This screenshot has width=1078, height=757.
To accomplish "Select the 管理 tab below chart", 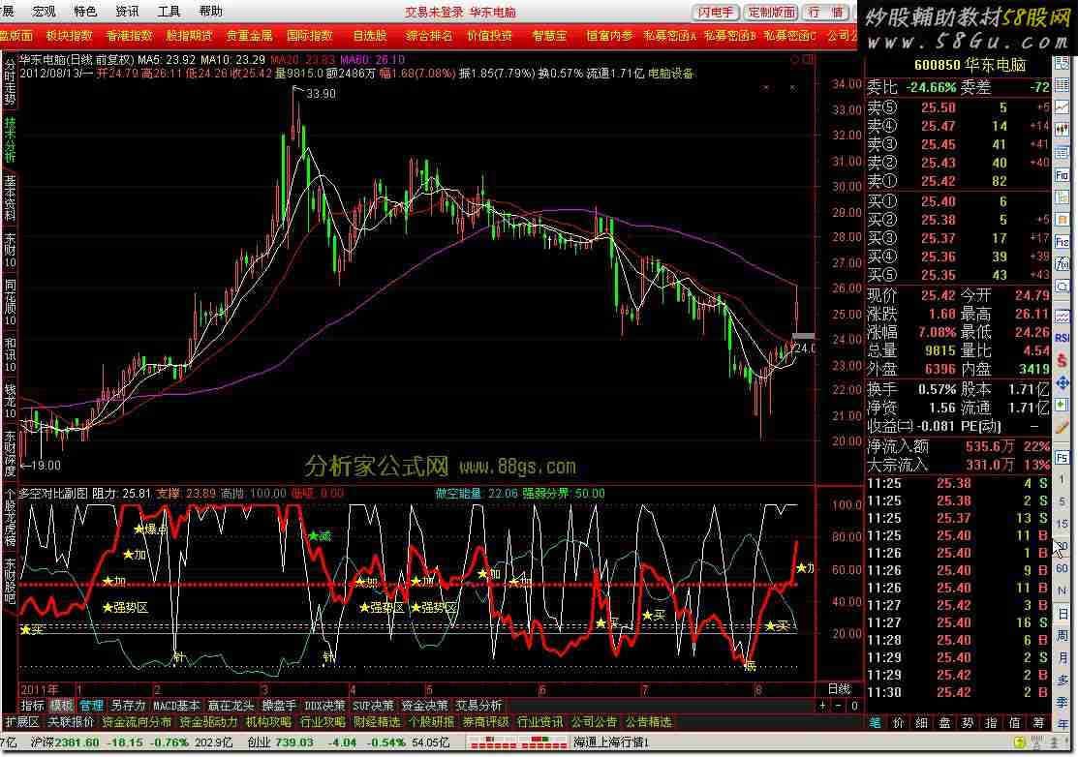I will coord(91,706).
